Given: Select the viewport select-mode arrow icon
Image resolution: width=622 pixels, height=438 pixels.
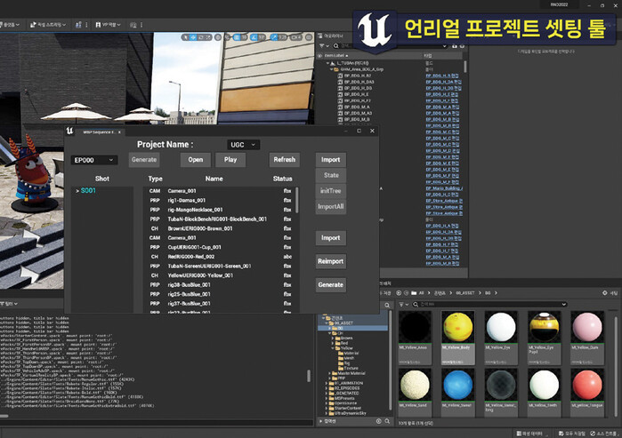Looking at the screenshot, I should (x=185, y=37).
